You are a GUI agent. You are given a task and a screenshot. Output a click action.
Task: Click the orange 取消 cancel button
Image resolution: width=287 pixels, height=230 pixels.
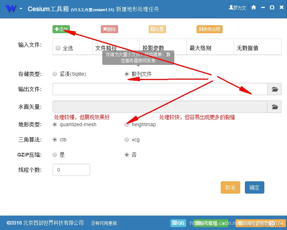pyautogui.click(x=230, y=187)
